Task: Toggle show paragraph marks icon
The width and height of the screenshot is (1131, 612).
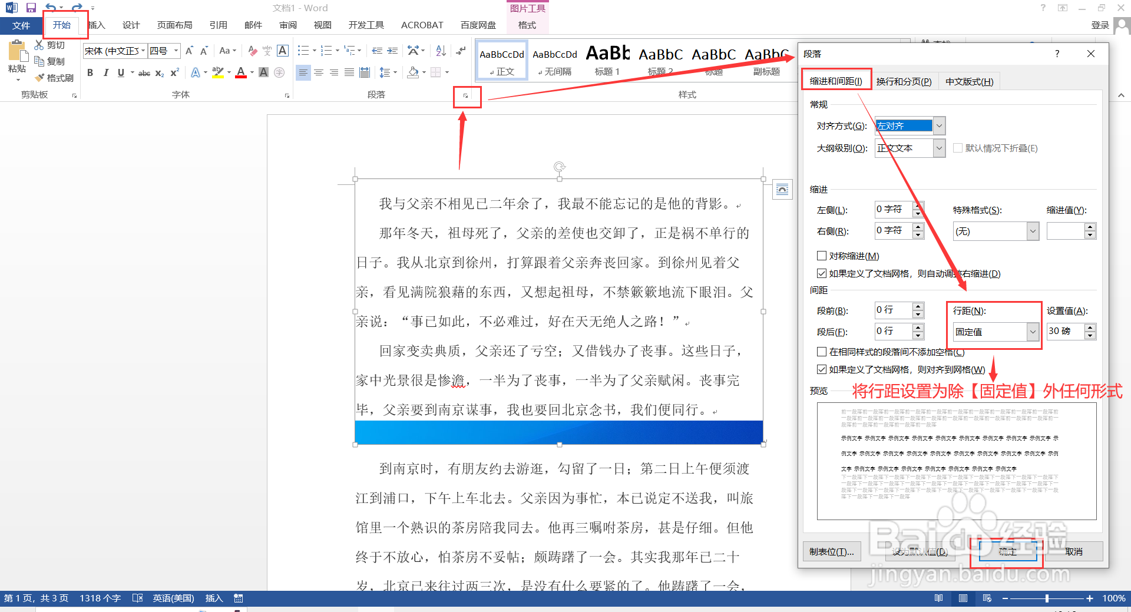Action: 461,51
